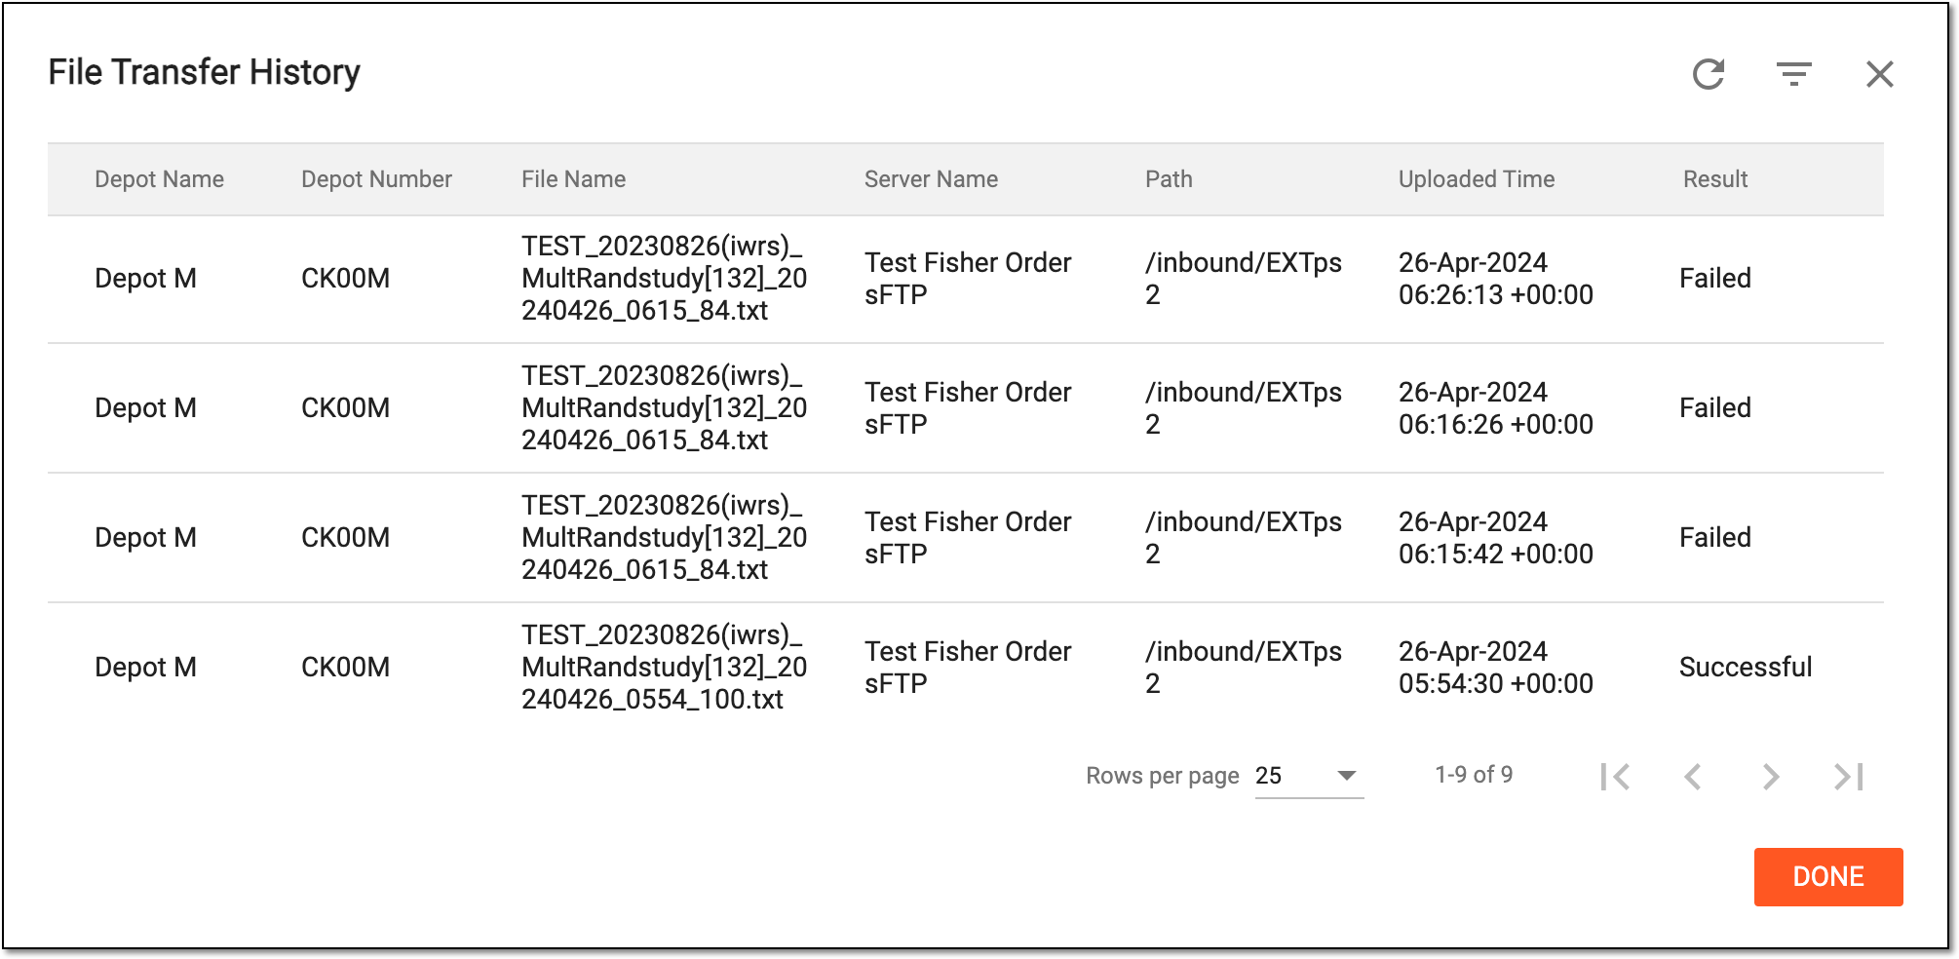Open the Rows per page dropdown
This screenshot has height=959, width=1959.
1309,777
